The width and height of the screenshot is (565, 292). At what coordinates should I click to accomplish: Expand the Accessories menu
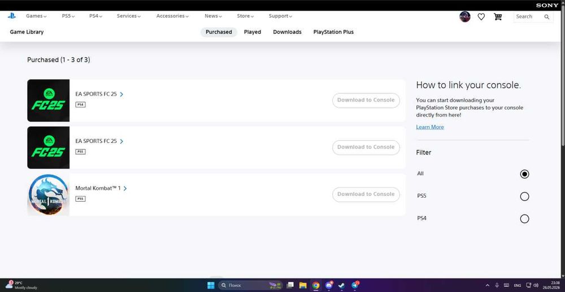click(x=172, y=16)
